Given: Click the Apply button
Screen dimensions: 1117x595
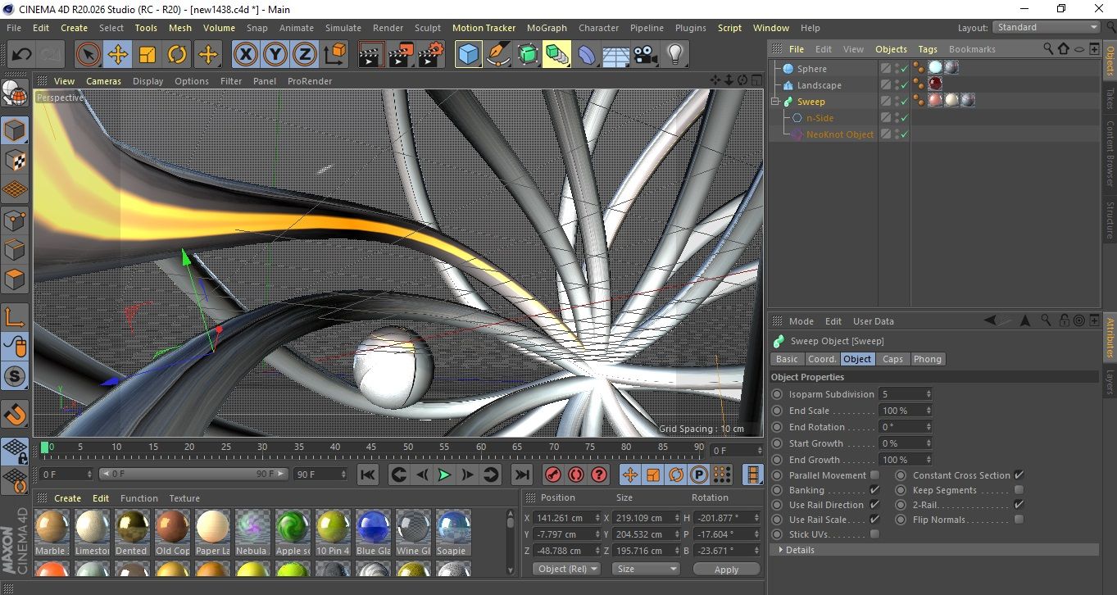Looking at the screenshot, I should coord(726,569).
